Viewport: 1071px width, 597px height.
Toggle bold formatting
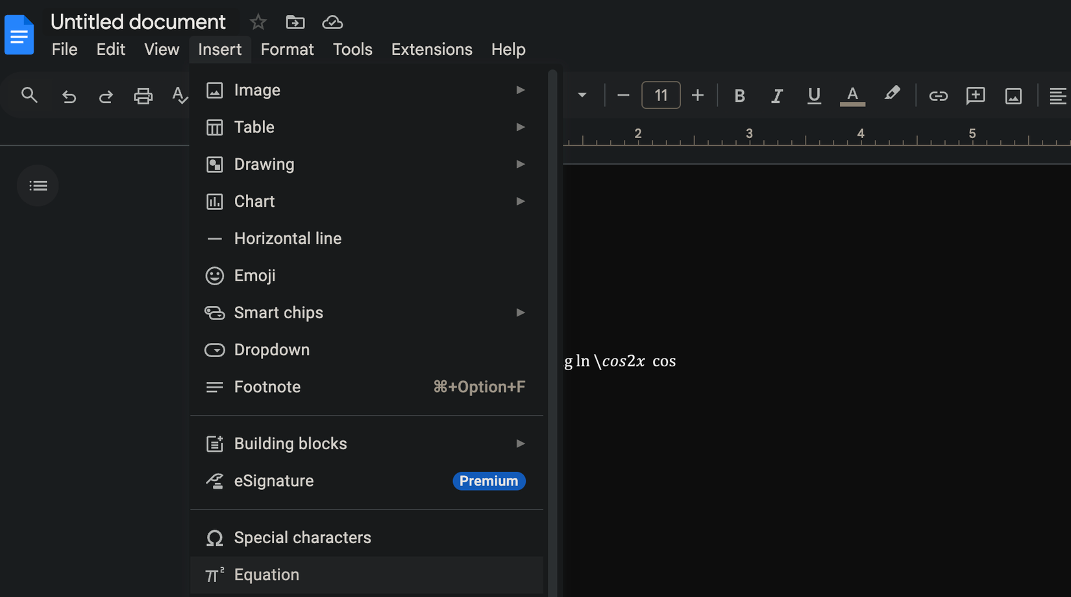pos(739,95)
